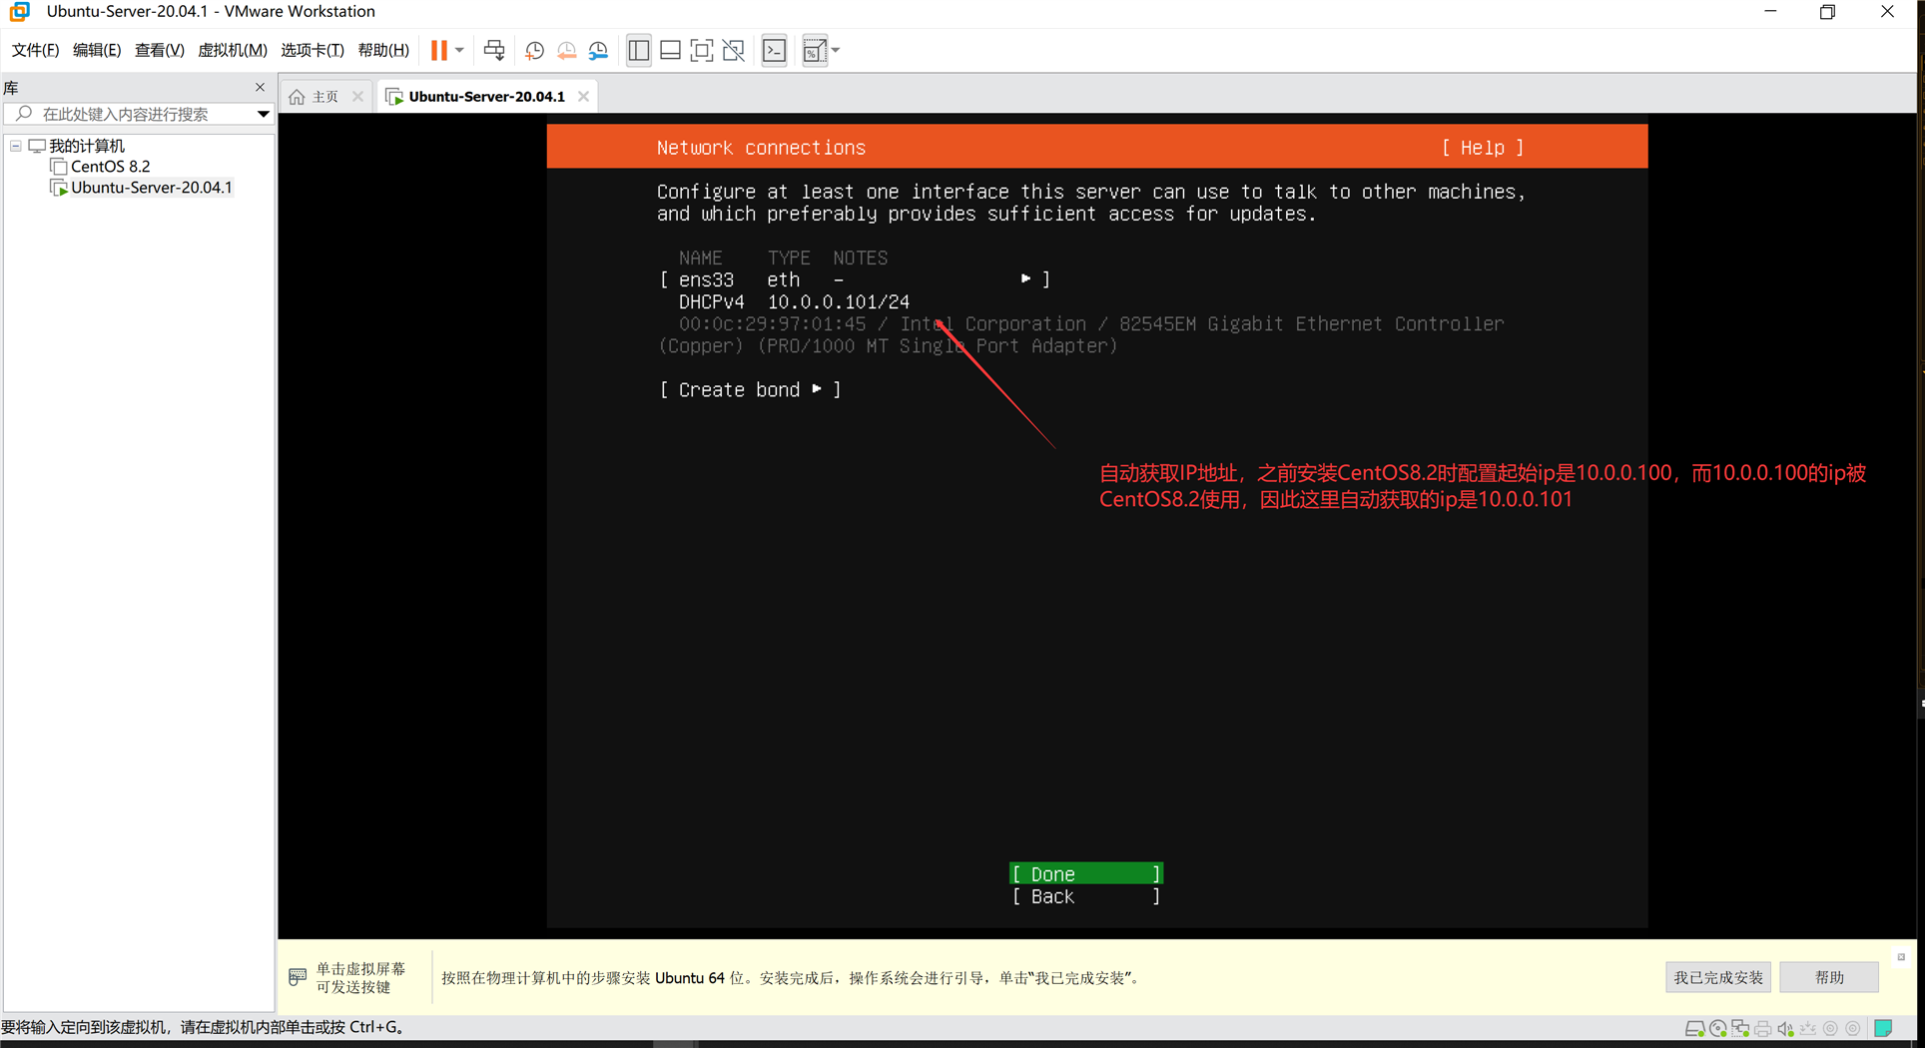The image size is (1925, 1048).
Task: Open the 虚拟机(M) menu
Action: [233, 50]
